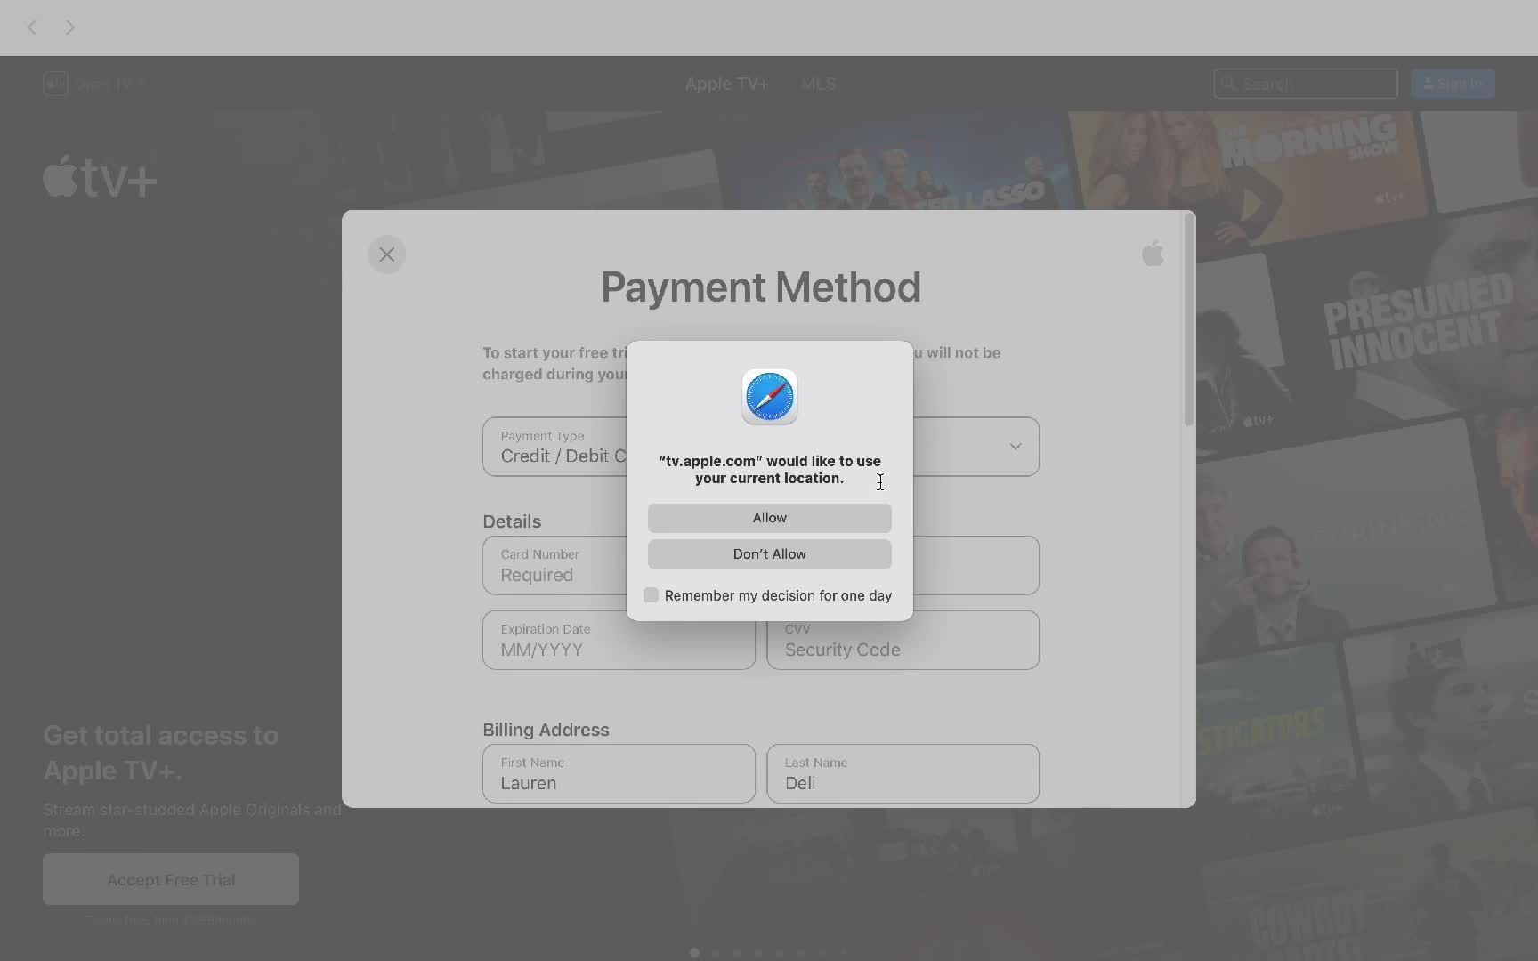Click the Search field in the header
This screenshot has height=961, width=1538.
click(1306, 84)
